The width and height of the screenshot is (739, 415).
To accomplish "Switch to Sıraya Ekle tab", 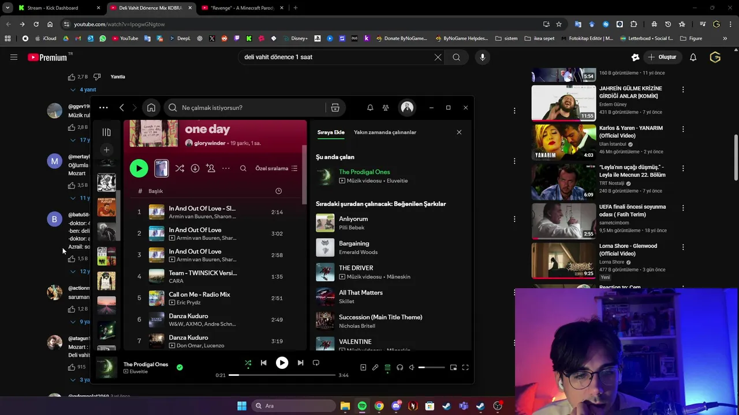I will click(x=331, y=133).
